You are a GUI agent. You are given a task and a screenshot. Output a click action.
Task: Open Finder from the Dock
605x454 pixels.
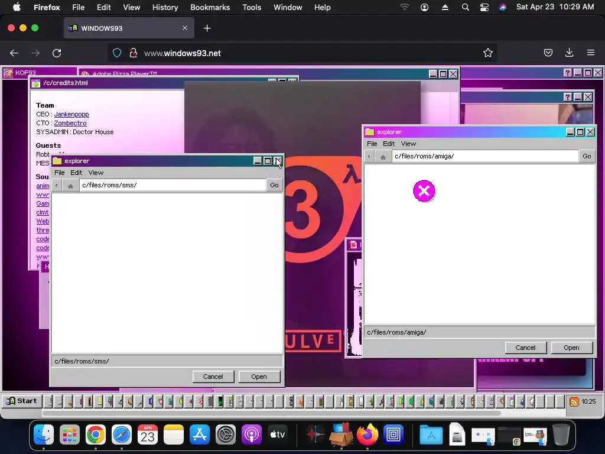tap(44, 435)
